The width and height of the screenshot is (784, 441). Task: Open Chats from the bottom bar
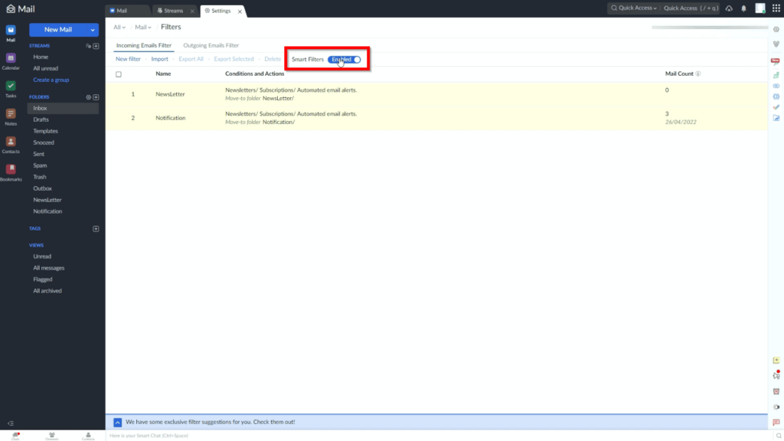[x=17, y=435]
